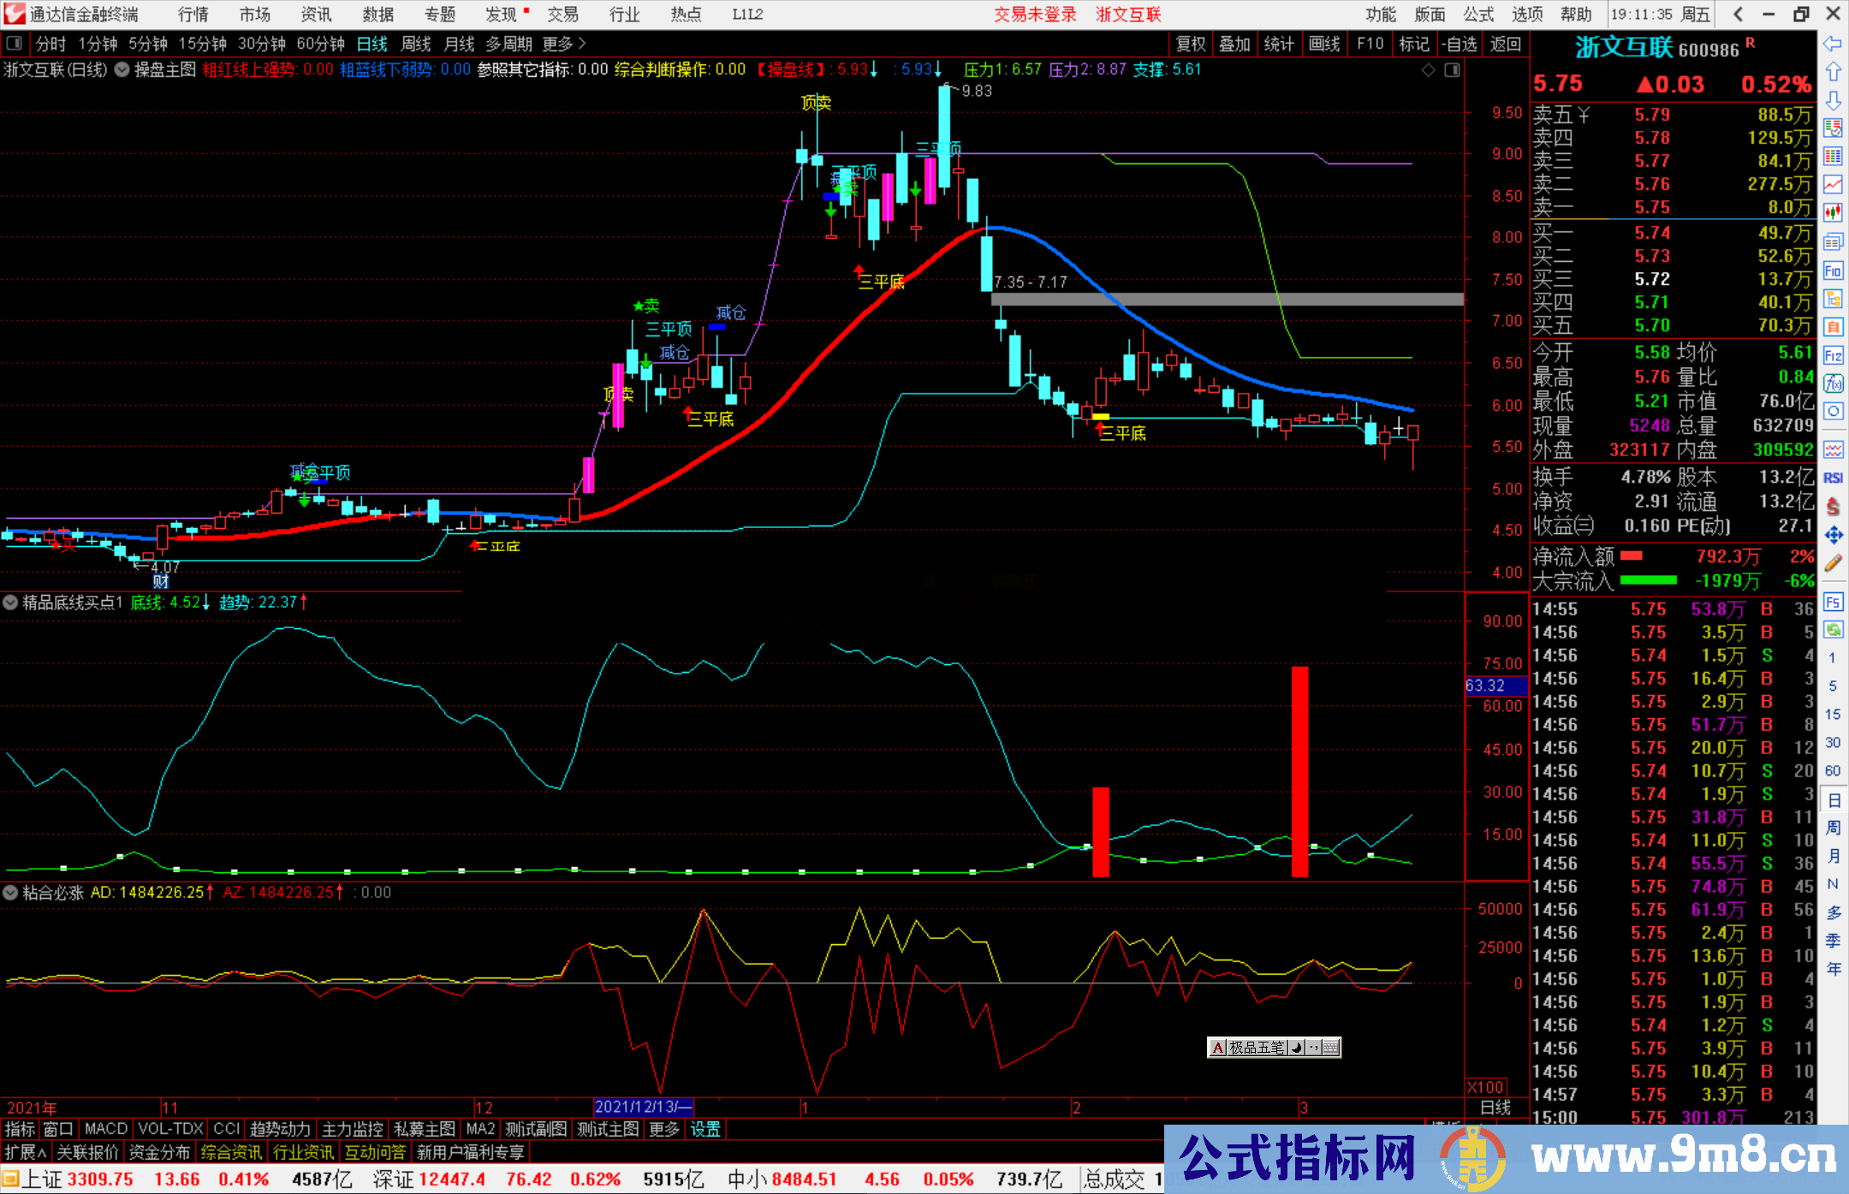Viewport: 1849px width, 1194px height.
Task: Open the 更多 indicator tabs list
Action: tap(663, 1129)
